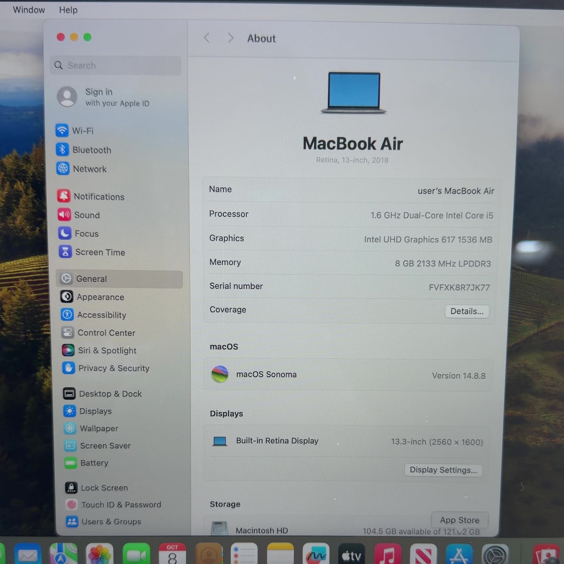Open Wallpaper settings

point(92,428)
